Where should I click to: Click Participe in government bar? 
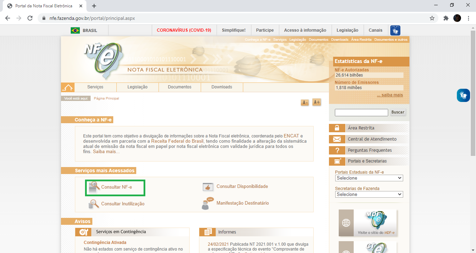tap(265, 30)
